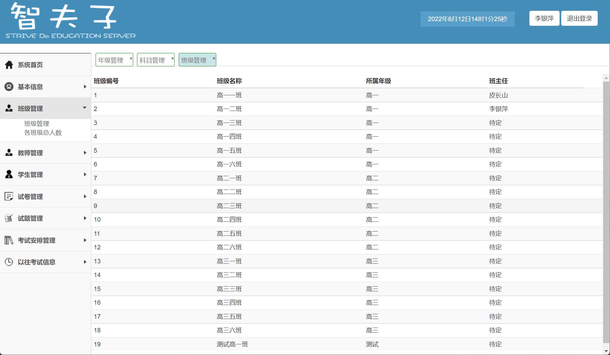Click the home icon beside 系统首页
This screenshot has width=610, height=355.
click(x=9, y=65)
